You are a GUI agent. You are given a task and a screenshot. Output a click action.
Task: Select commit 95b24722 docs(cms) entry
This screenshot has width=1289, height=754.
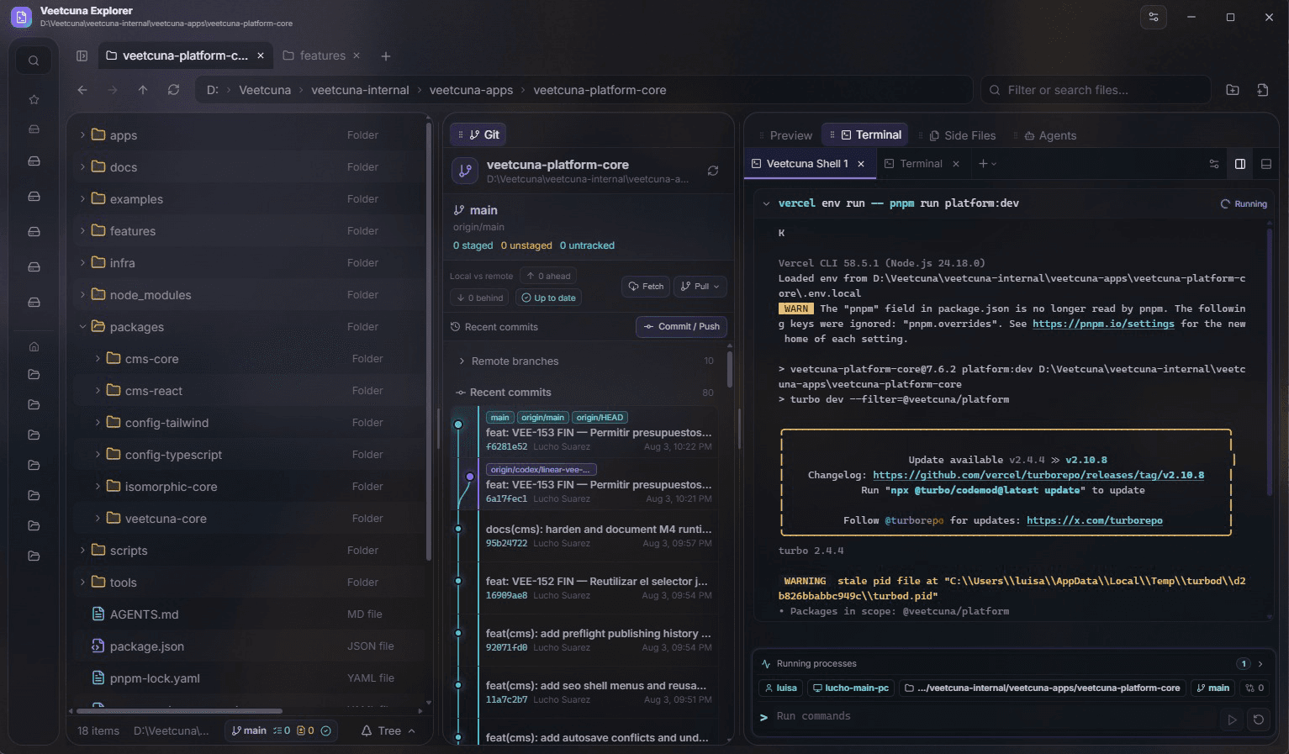(586, 536)
